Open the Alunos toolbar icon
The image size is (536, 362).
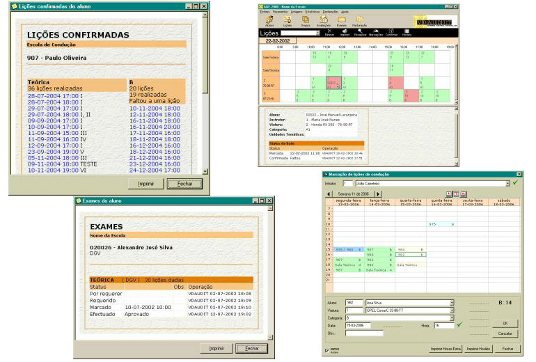[269, 20]
